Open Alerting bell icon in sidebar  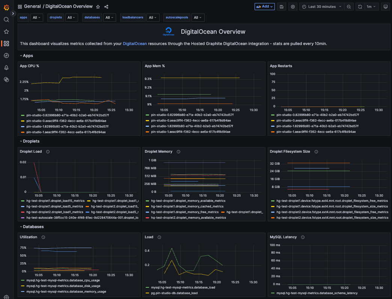6,68
